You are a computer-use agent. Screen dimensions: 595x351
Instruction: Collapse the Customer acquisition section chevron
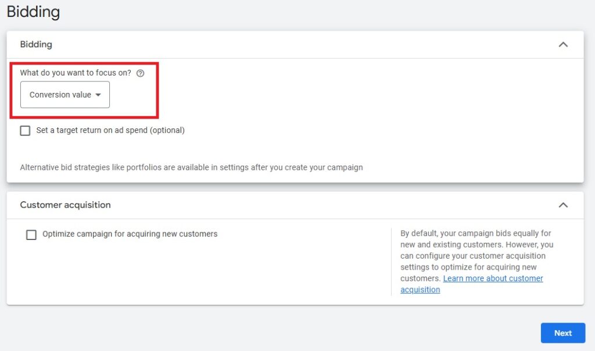coord(563,205)
